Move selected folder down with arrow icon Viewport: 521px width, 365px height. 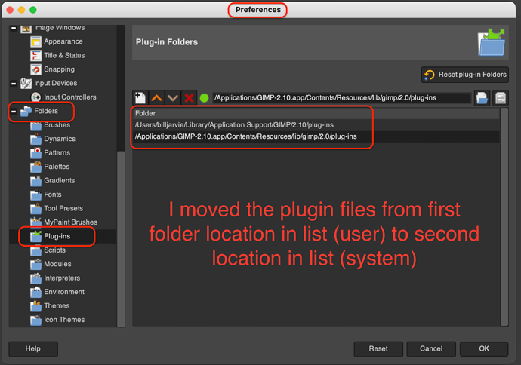click(173, 98)
